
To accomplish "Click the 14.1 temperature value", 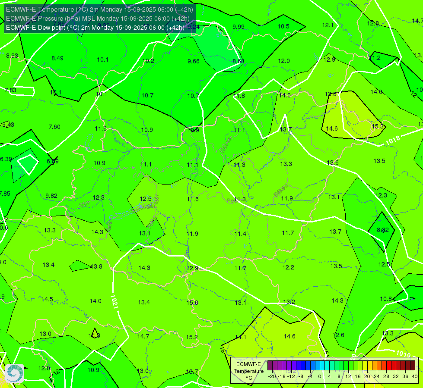I will tap(240, 337).
